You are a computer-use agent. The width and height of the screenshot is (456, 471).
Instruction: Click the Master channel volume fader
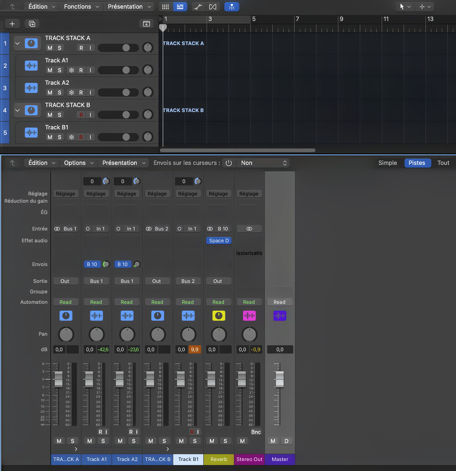pyautogui.click(x=279, y=379)
